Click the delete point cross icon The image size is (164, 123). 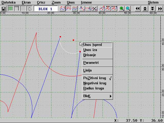click(x=95, y=8)
